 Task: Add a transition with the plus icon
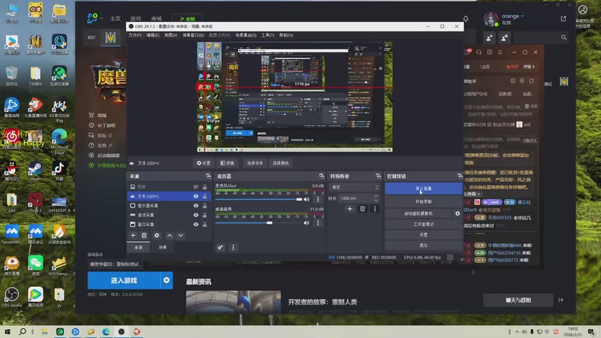coord(349,209)
